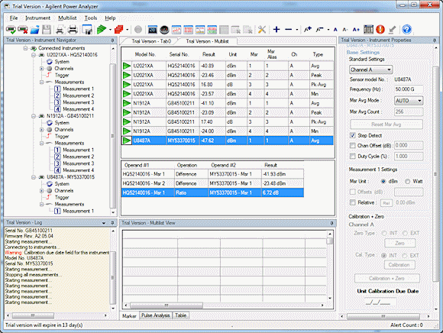
Task: Pin the Instrument Navigator panel
Action: [112, 40]
